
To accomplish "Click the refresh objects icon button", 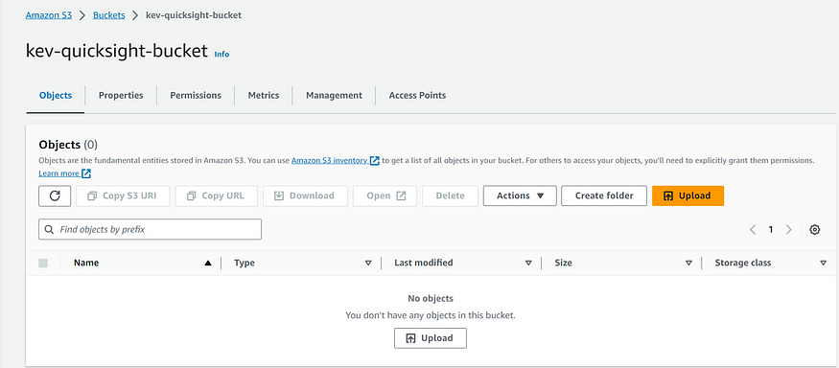I will 55,195.
